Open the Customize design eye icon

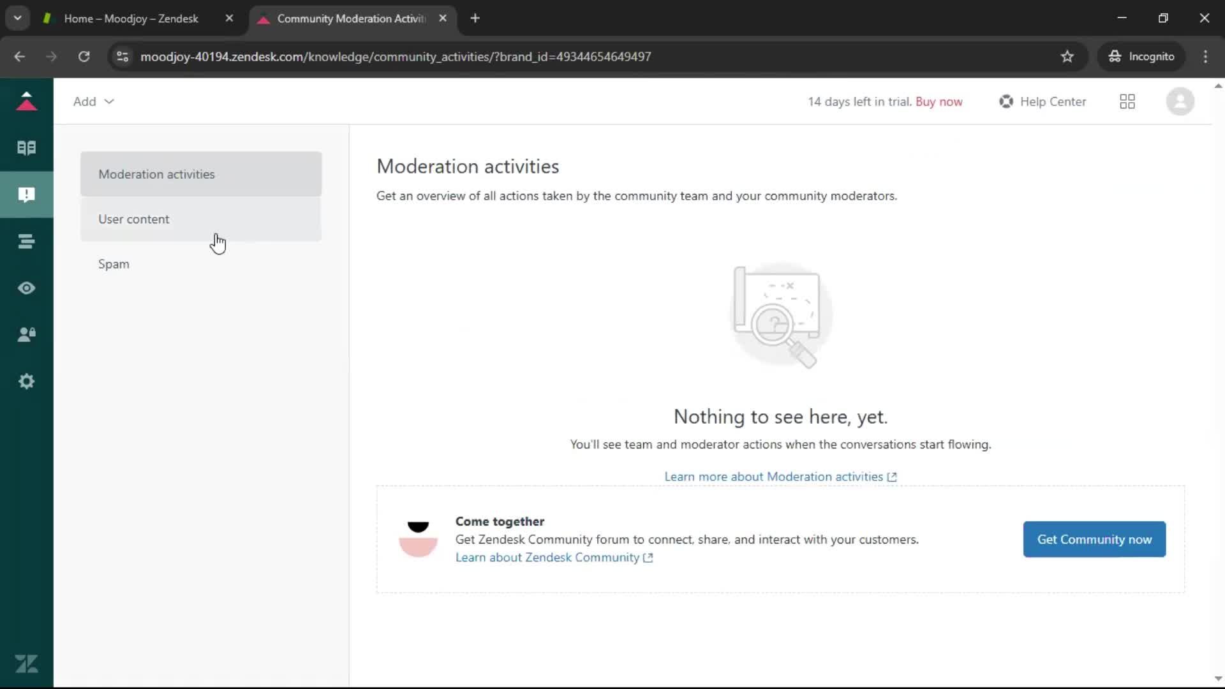point(26,288)
